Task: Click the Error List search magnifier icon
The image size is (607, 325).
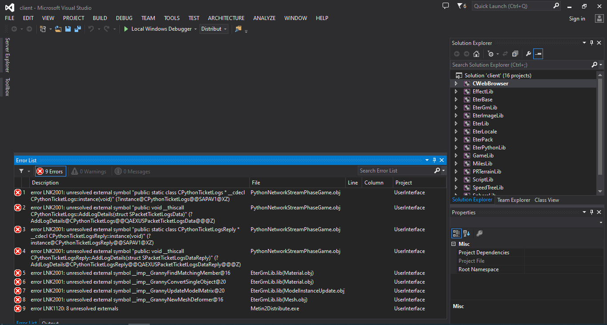Action: pos(437,171)
